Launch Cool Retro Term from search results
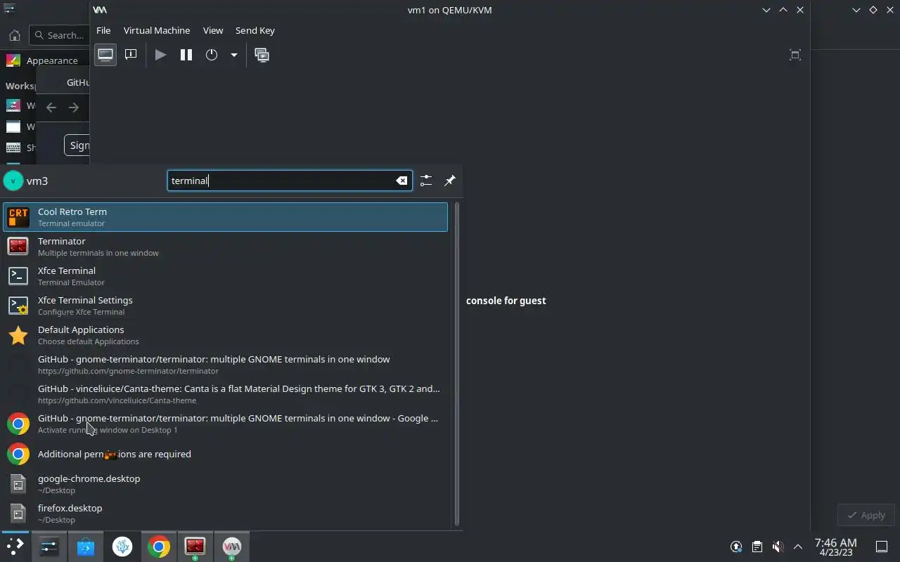Screen dimensions: 900x562 click(225, 217)
